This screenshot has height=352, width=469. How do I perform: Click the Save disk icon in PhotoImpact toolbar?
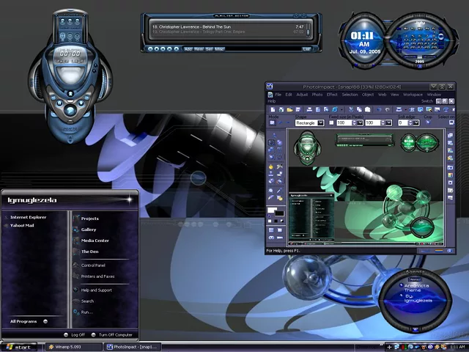pos(298,110)
